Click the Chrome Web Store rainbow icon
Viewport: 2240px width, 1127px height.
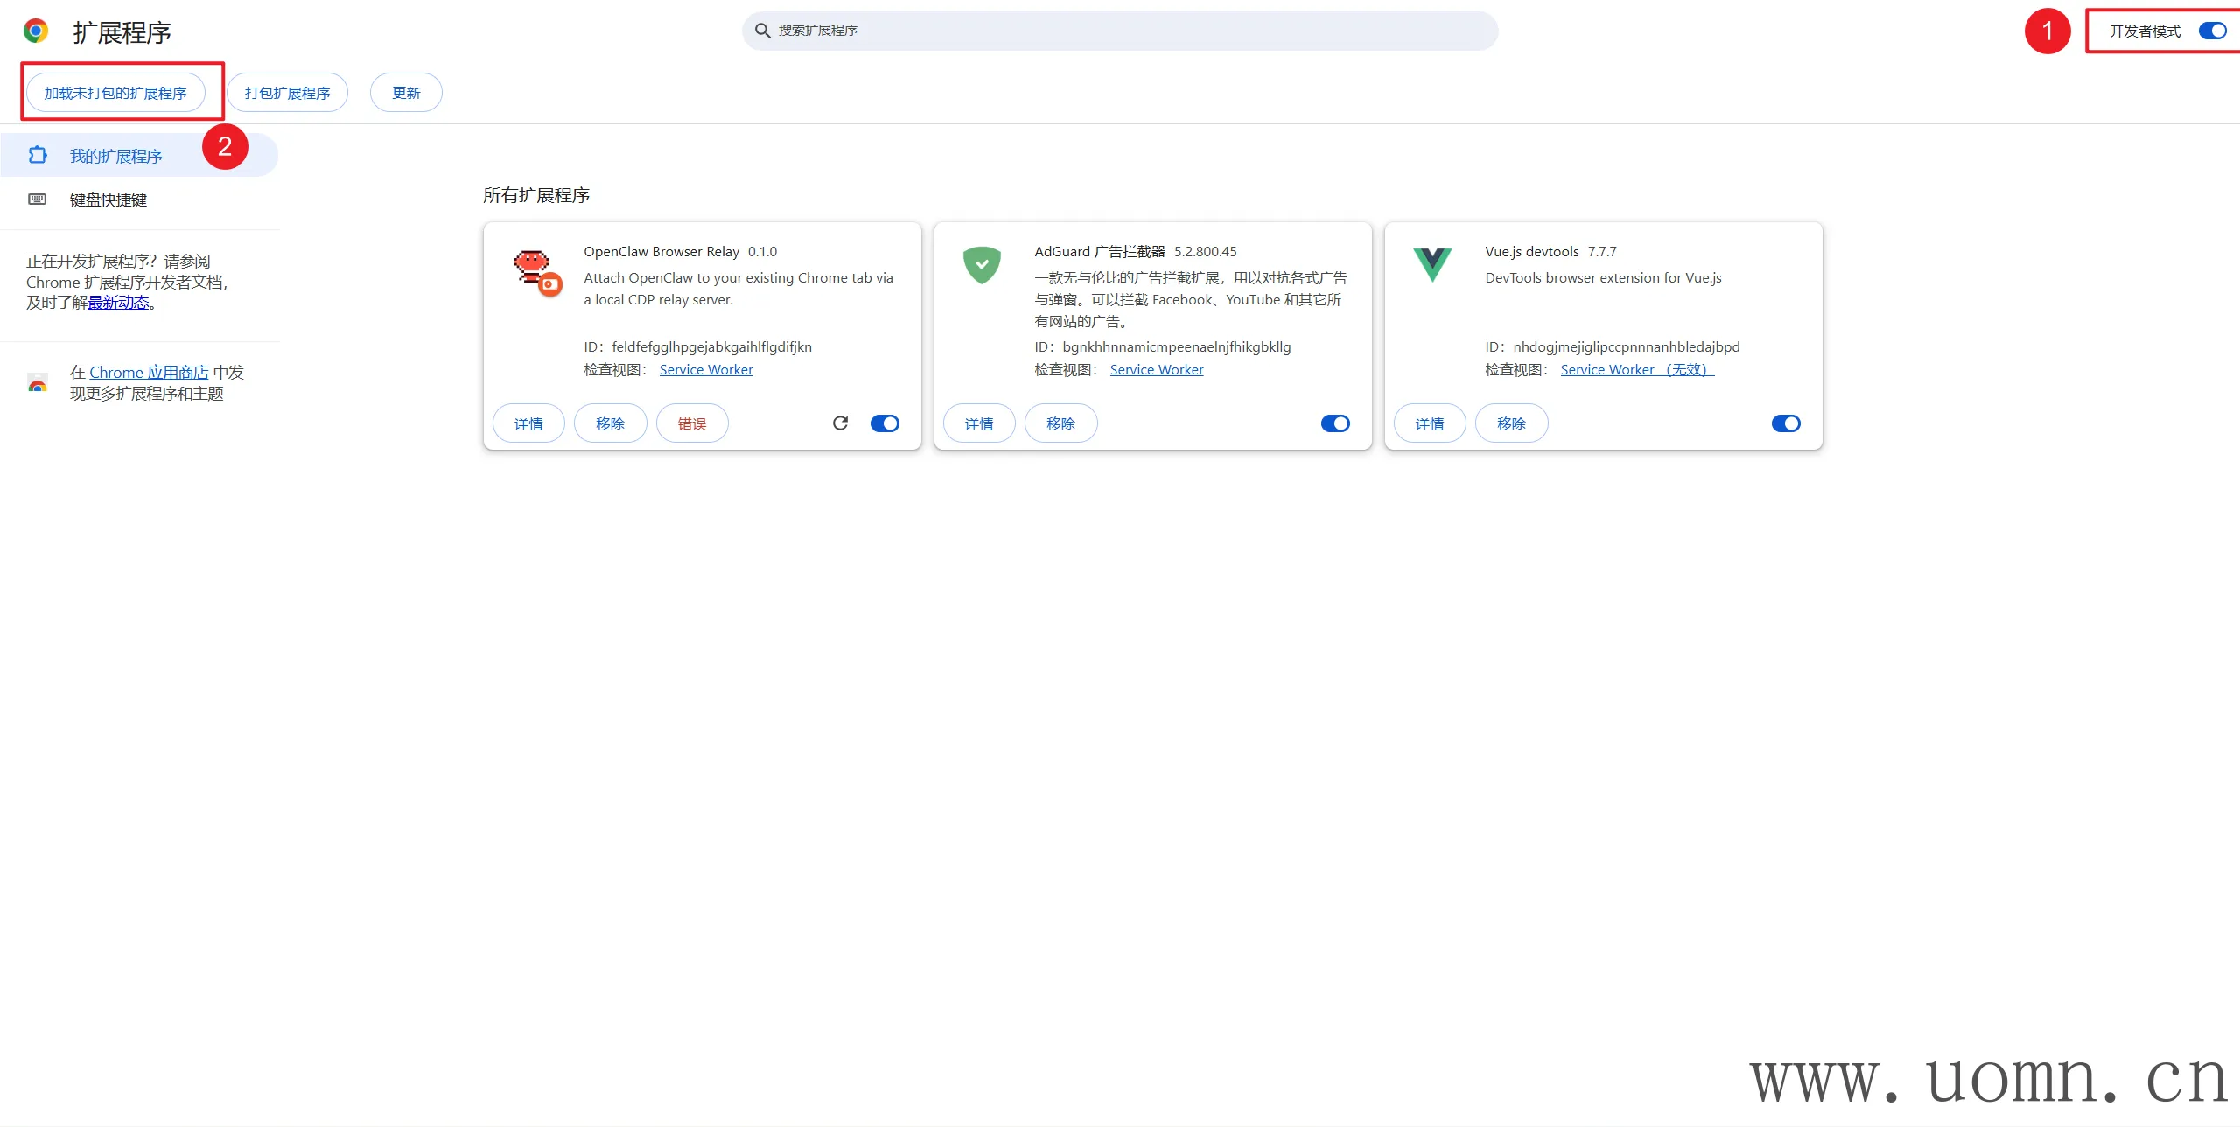(x=38, y=383)
